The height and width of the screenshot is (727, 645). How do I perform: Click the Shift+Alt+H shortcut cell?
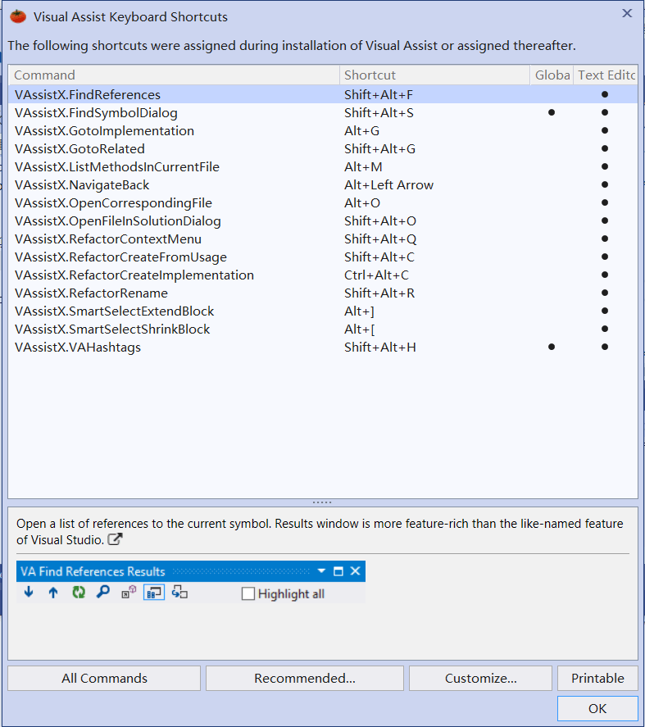coord(379,348)
